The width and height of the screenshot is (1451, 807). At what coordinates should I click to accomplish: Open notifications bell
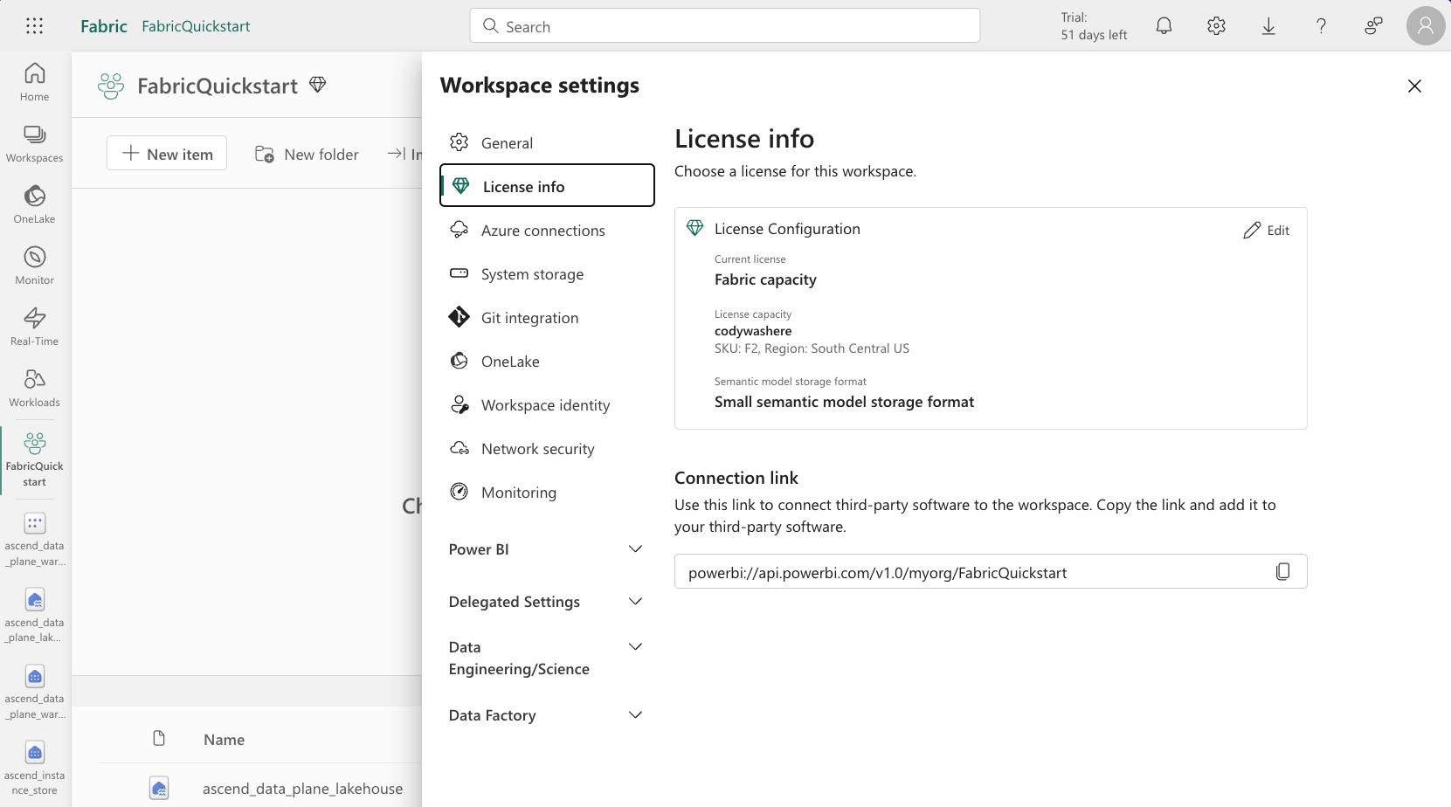1164,26
